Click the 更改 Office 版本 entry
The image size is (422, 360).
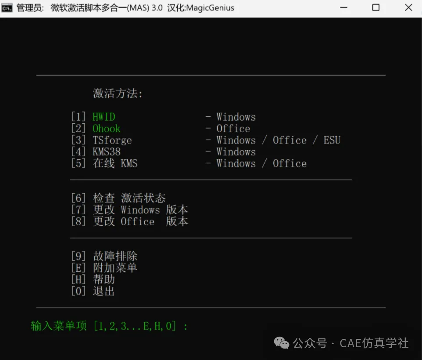tap(140, 221)
